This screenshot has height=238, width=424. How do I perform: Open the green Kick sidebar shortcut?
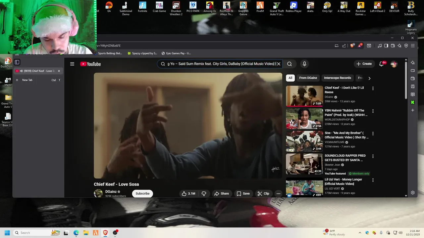[x=413, y=102]
